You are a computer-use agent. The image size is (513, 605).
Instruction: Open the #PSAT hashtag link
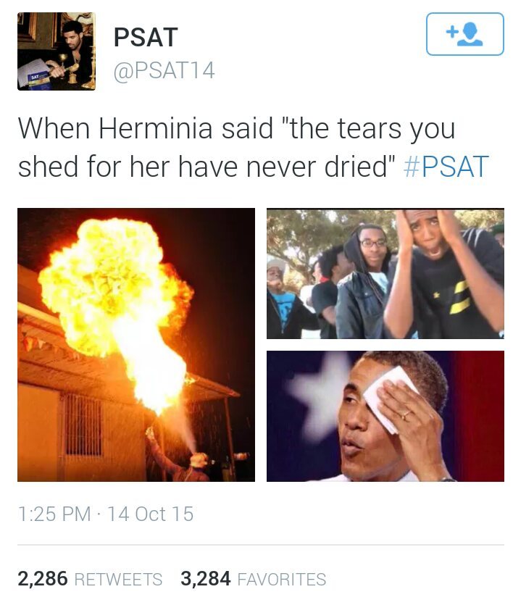[446, 167]
